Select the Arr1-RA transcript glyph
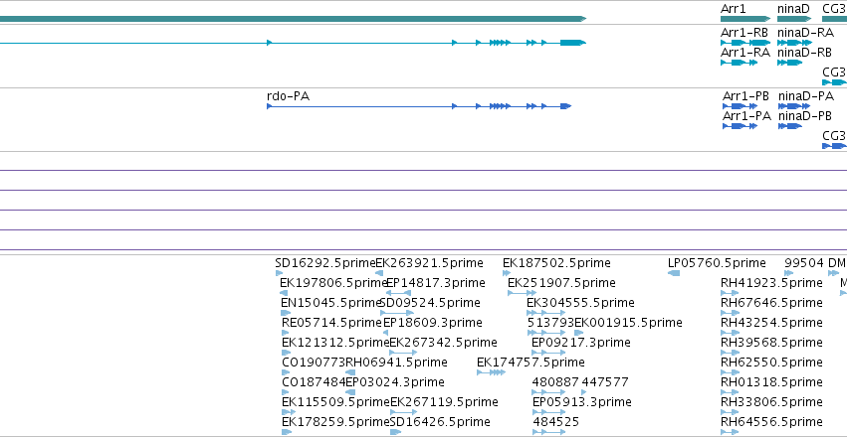This screenshot has width=847, height=437. click(739, 63)
